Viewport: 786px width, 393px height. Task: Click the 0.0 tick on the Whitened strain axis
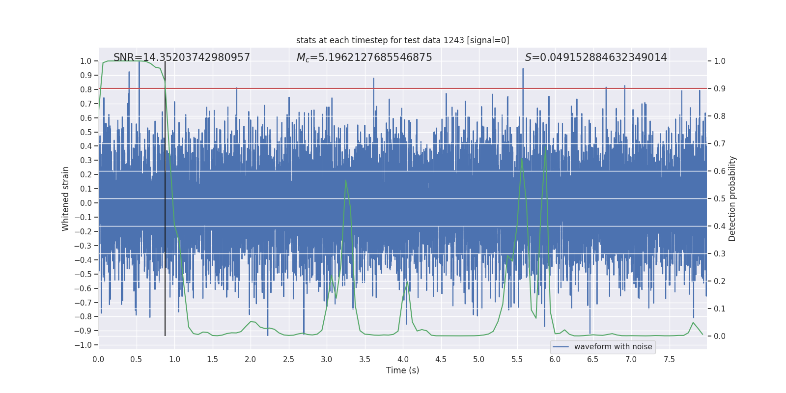pyautogui.click(x=86, y=203)
